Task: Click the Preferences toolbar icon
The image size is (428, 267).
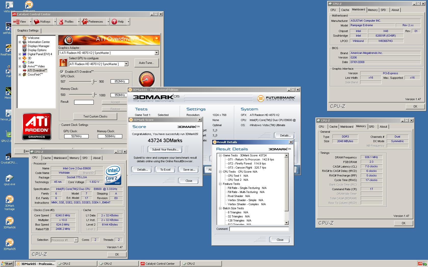Action: pos(85,22)
